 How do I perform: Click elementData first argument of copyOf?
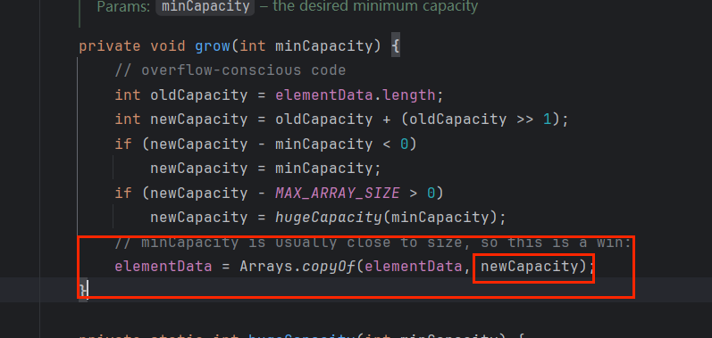point(413,266)
